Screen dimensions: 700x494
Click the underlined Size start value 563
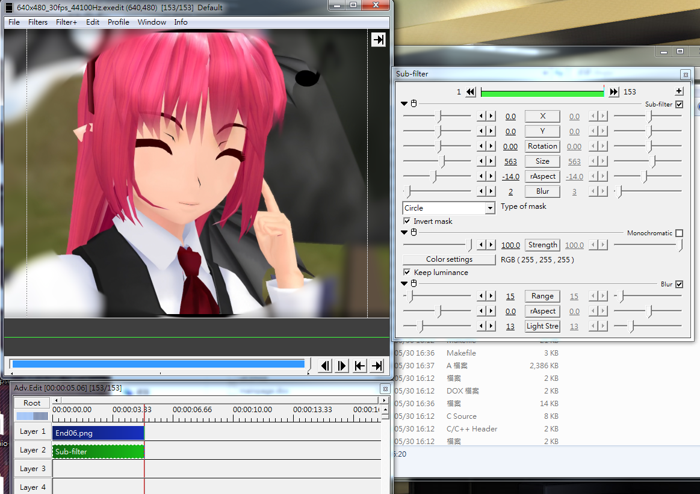point(510,161)
